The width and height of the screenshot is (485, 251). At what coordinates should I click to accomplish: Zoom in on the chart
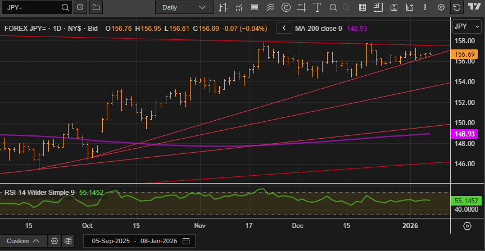(333, 7)
